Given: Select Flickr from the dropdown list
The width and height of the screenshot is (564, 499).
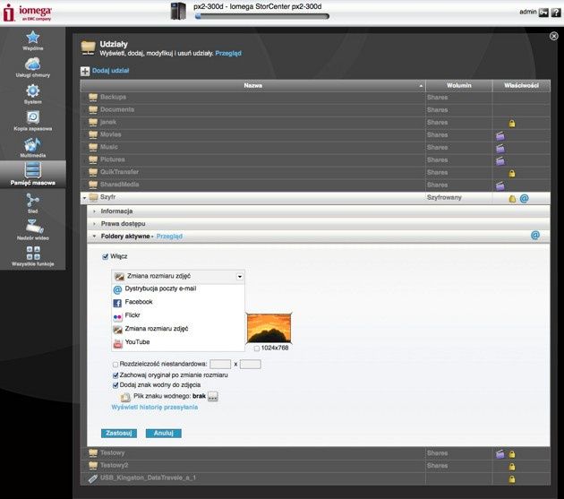Looking at the screenshot, I should click(x=178, y=315).
